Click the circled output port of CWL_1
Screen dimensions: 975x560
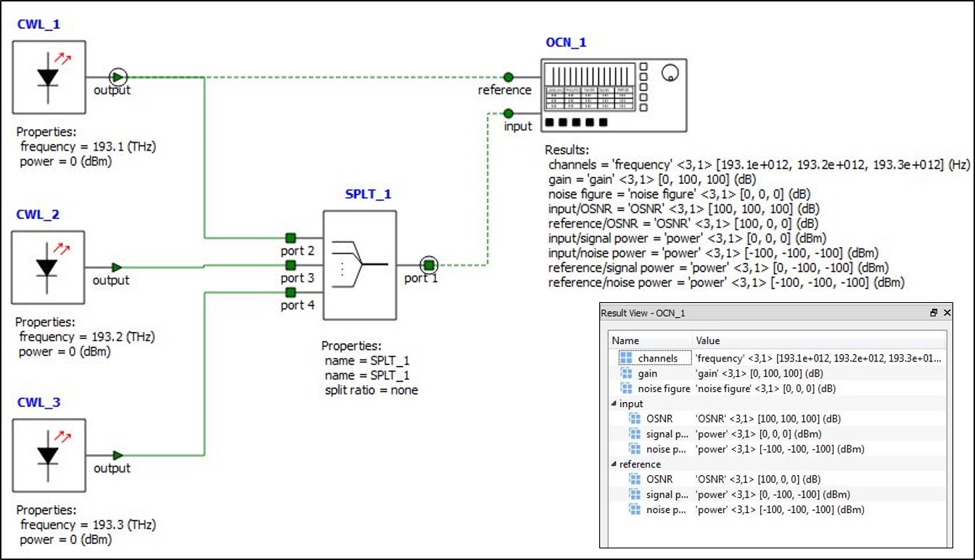pyautogui.click(x=118, y=77)
